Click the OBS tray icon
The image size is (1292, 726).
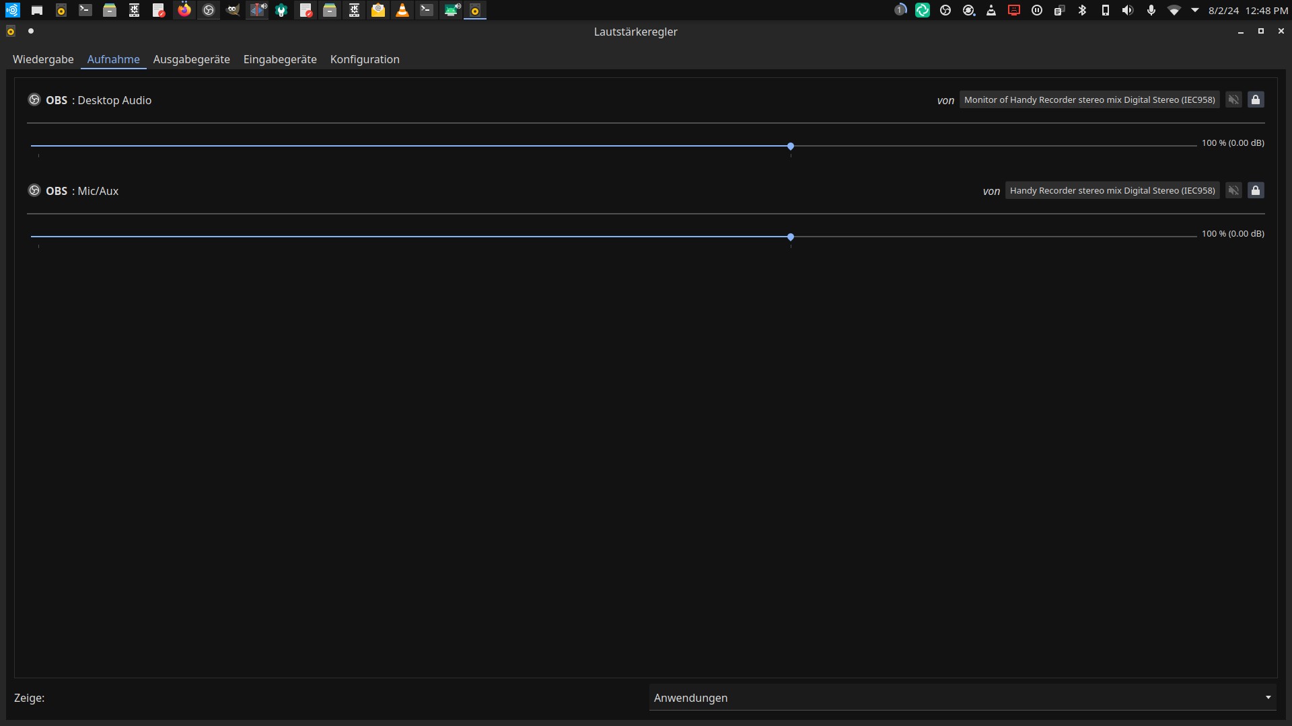click(945, 10)
